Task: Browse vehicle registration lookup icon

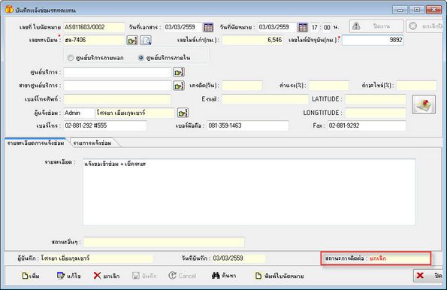Action: pyautogui.click(x=132, y=41)
